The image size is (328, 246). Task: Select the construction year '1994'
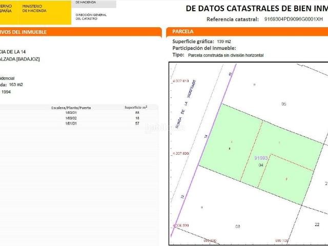pyautogui.click(x=6, y=92)
